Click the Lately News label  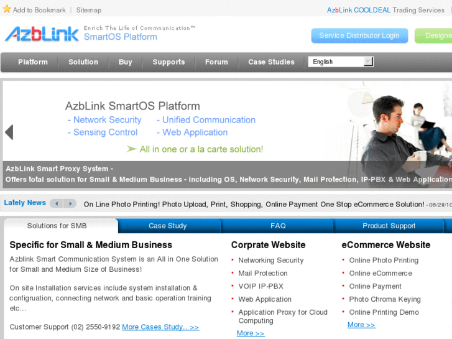(x=25, y=203)
